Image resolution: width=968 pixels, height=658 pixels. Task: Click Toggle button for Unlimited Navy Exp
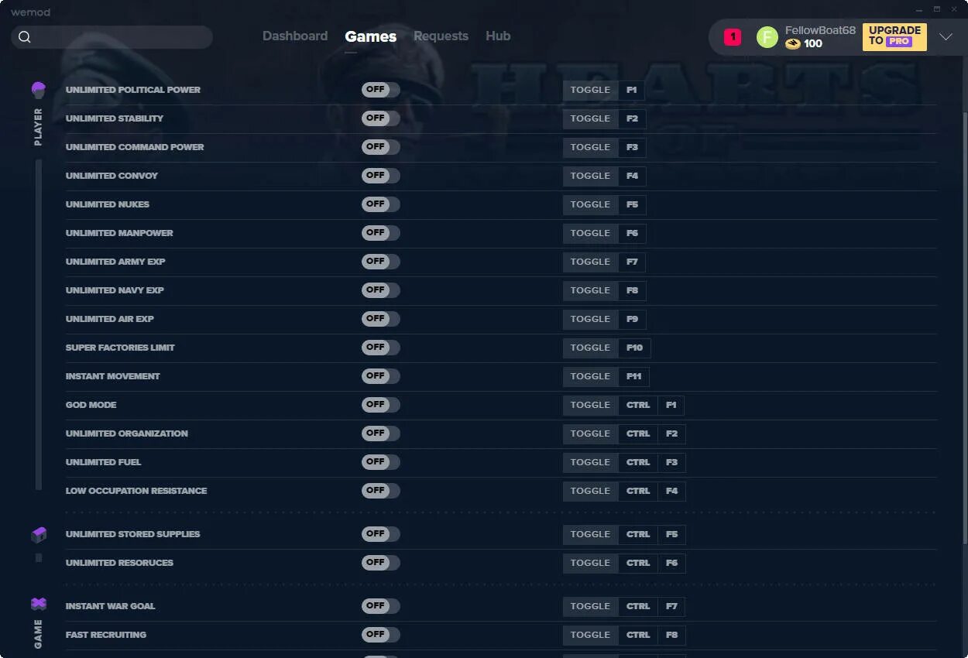(590, 290)
